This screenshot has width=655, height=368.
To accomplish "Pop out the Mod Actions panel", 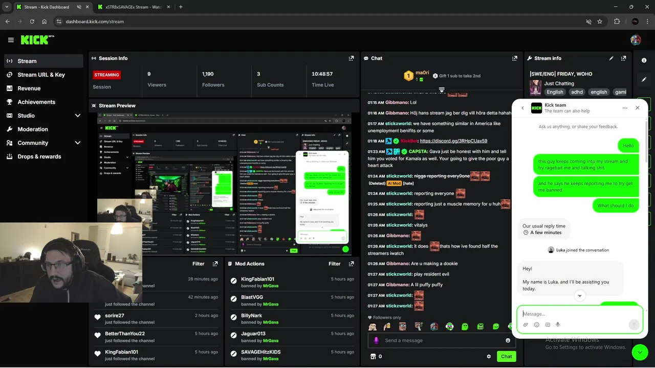I will (x=351, y=264).
